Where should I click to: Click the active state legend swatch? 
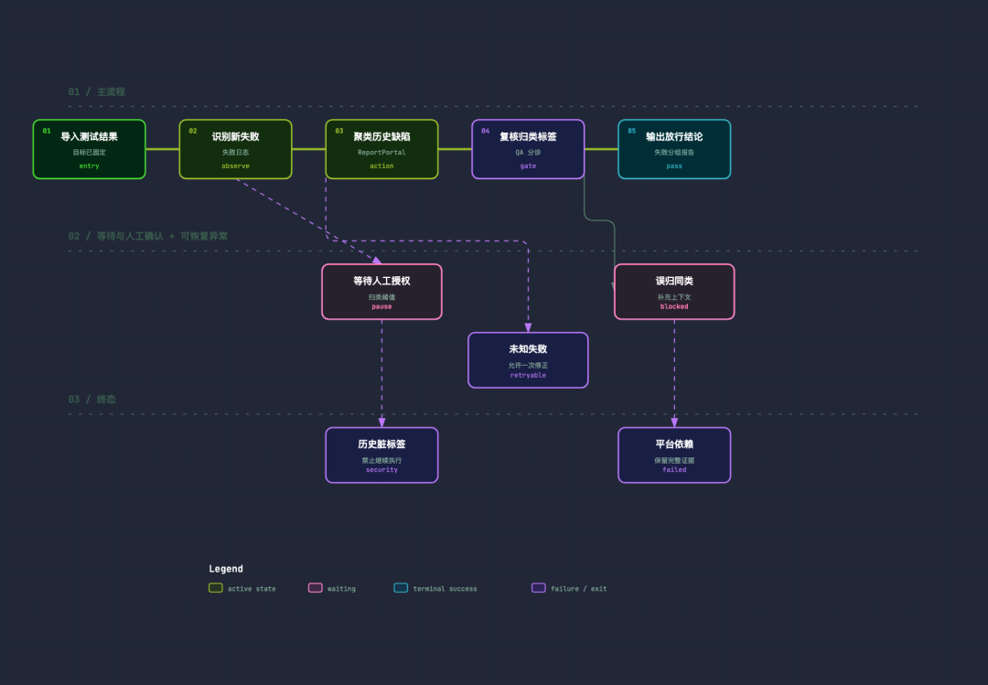pyautogui.click(x=216, y=588)
